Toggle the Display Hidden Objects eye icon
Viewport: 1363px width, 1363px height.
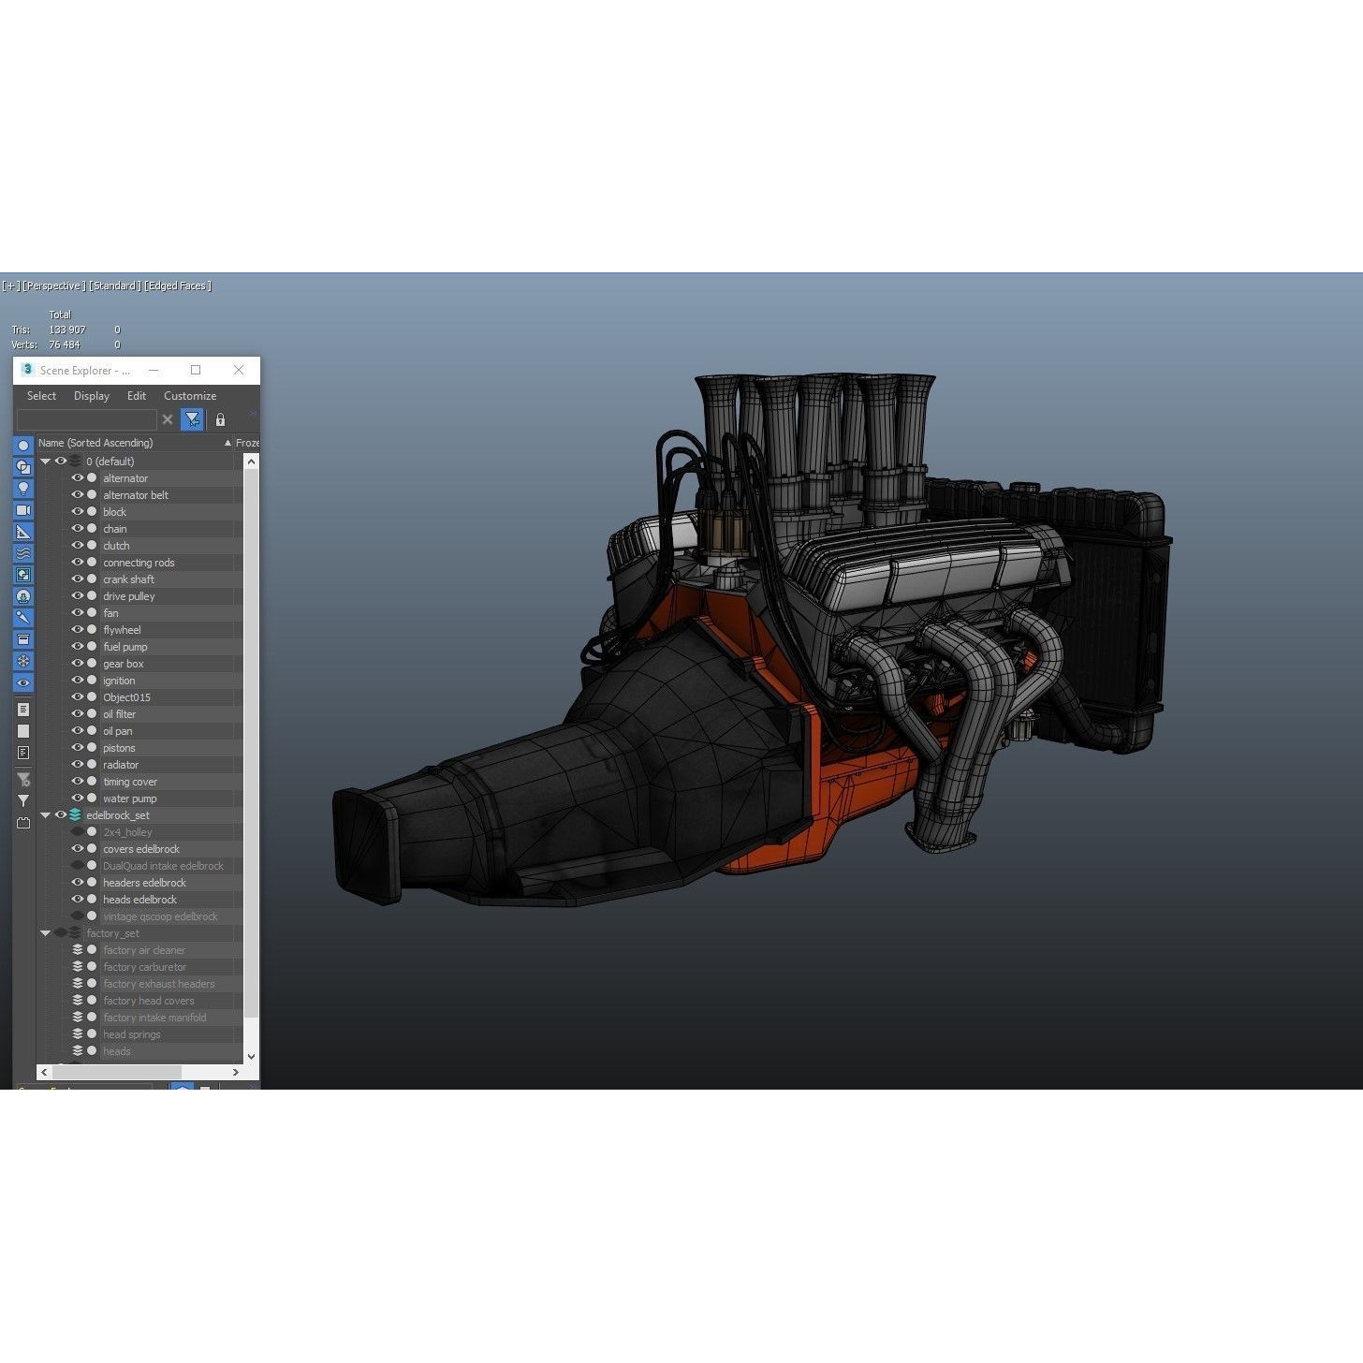pyautogui.click(x=22, y=683)
